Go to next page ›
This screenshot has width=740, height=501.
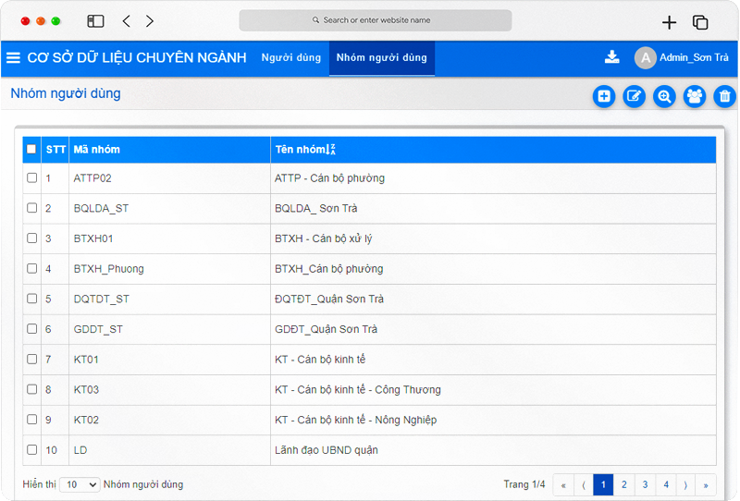pyautogui.click(x=685, y=484)
